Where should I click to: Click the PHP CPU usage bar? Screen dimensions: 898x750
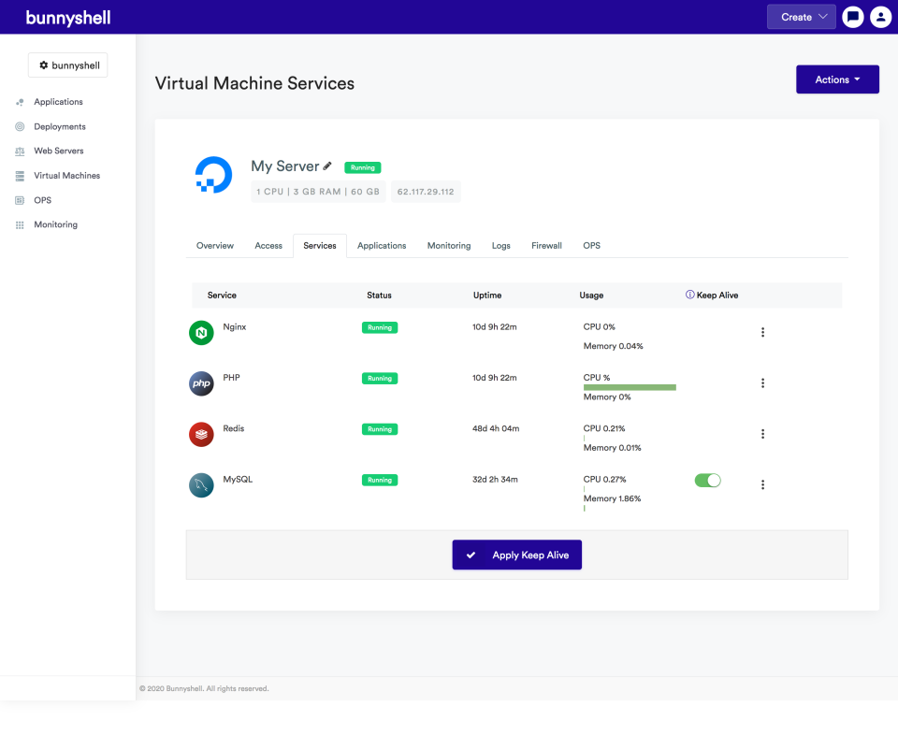(630, 387)
